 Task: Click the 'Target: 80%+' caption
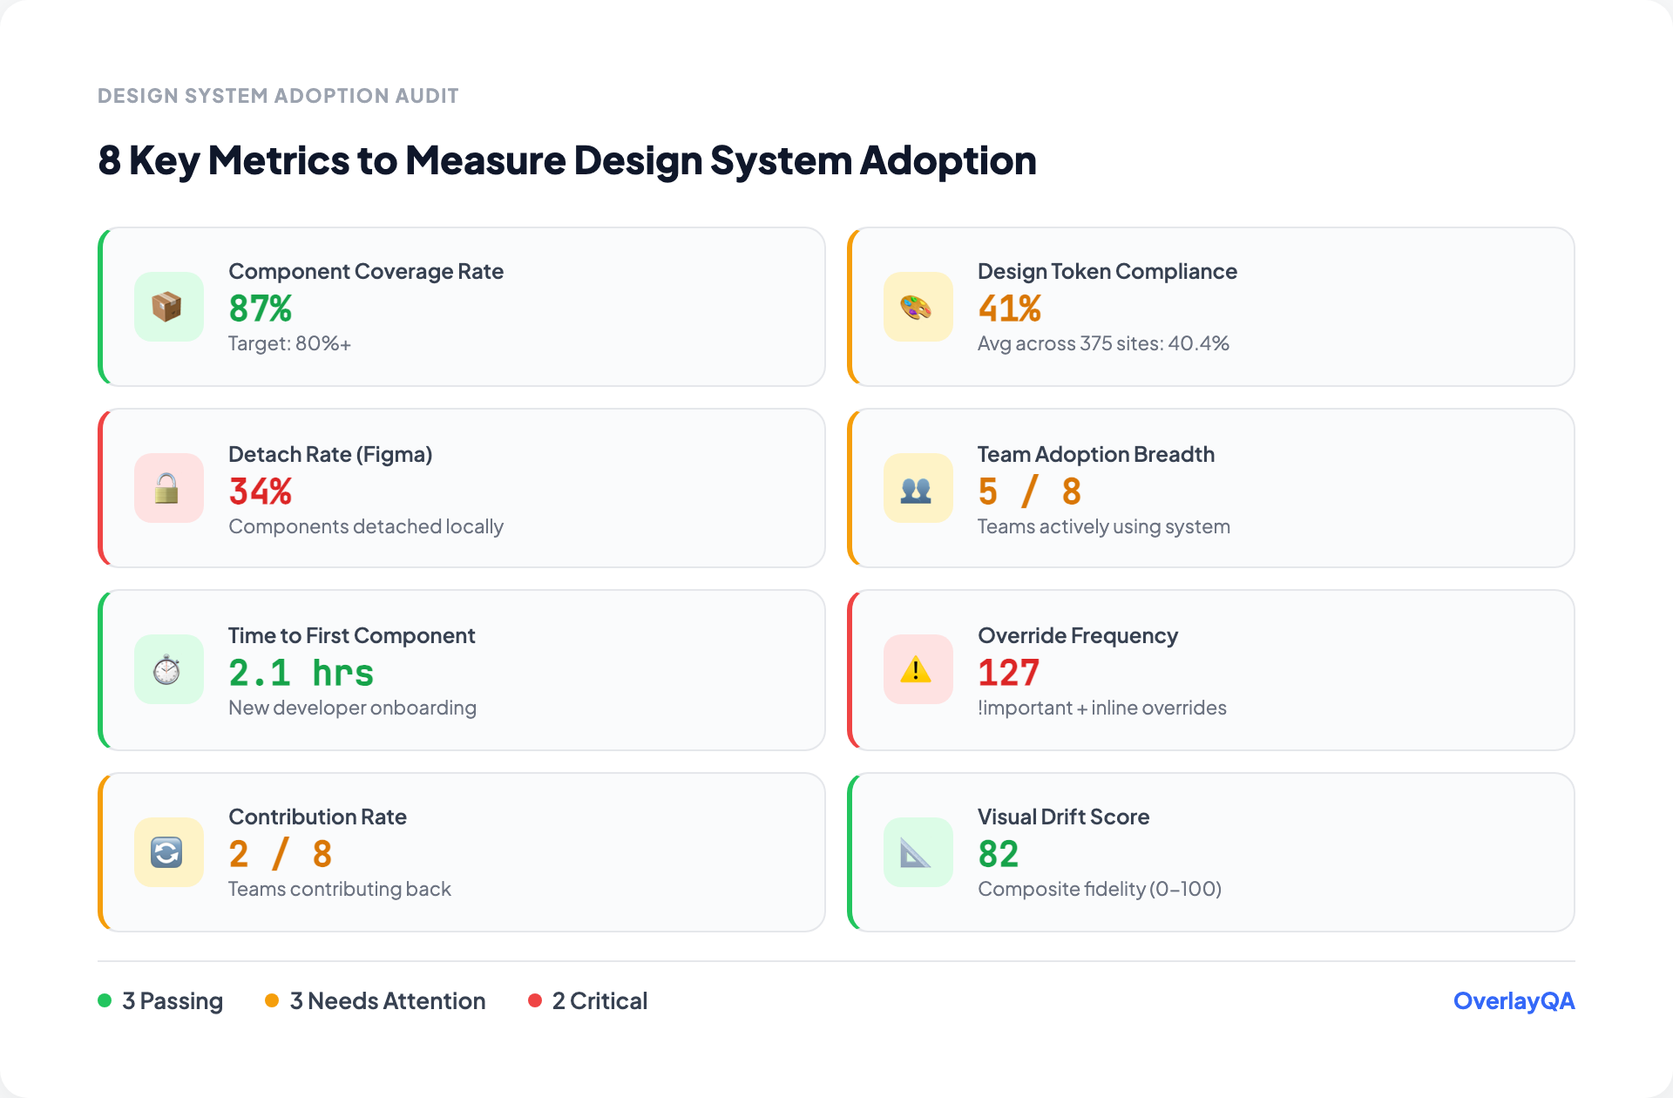pyautogui.click(x=289, y=343)
